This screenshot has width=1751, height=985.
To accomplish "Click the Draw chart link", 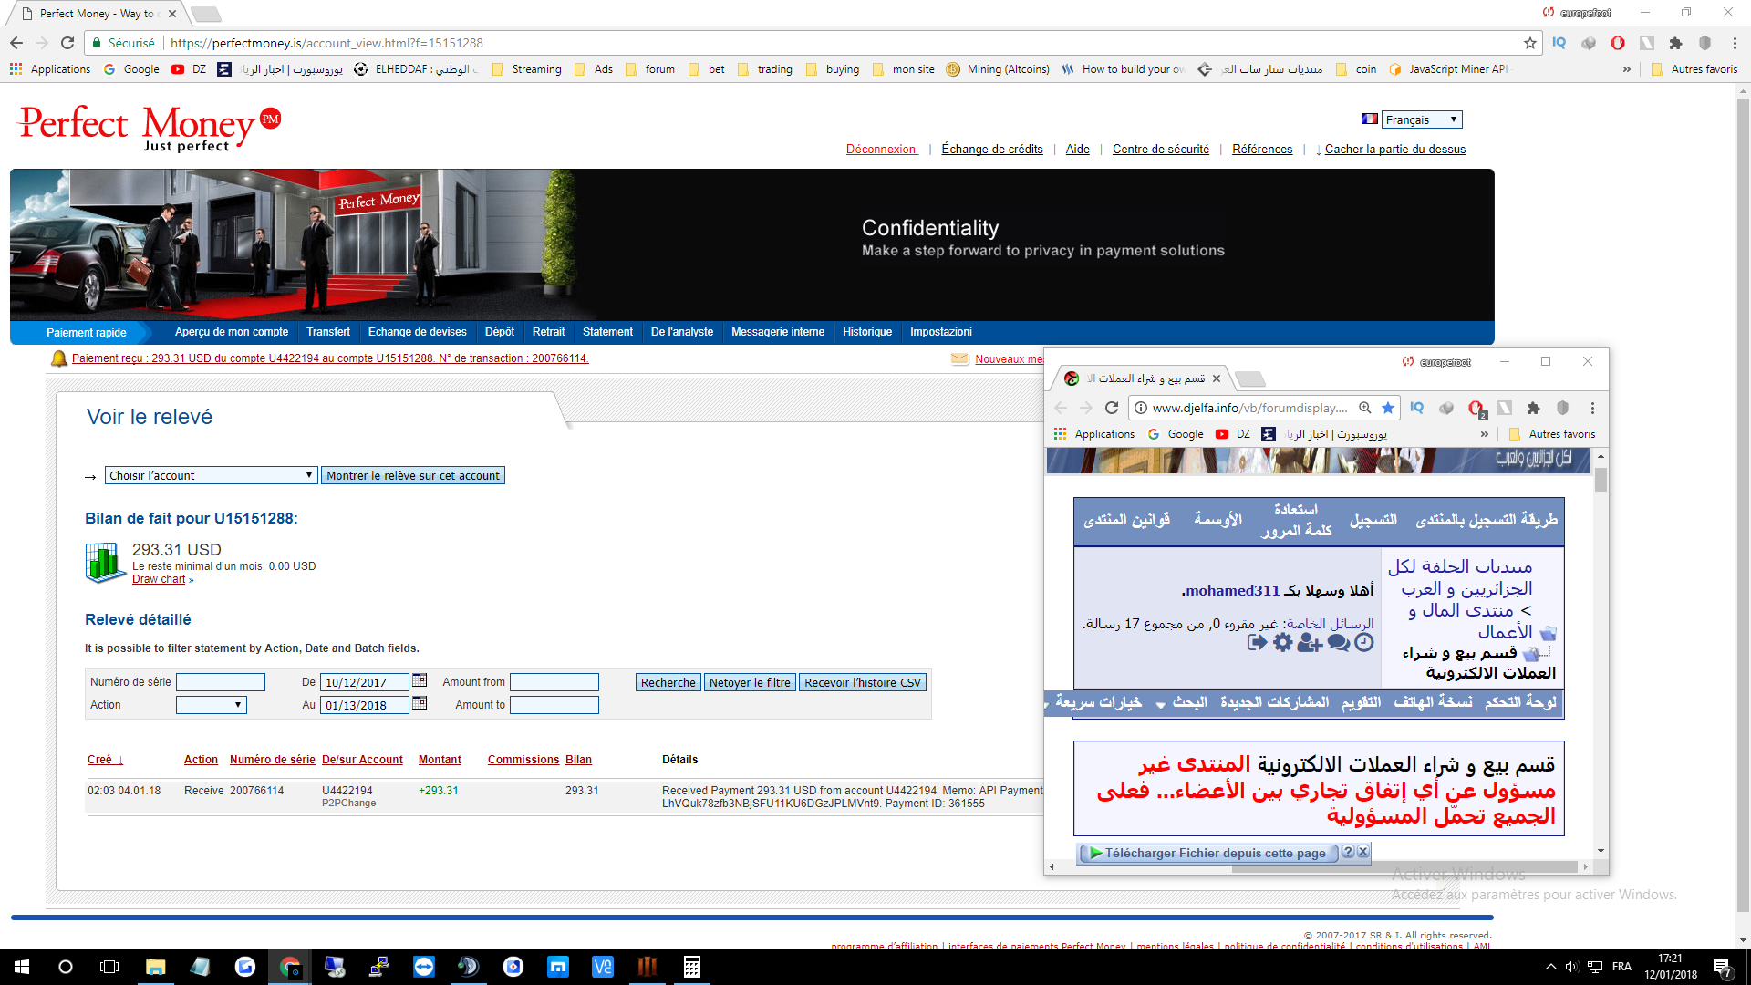I will 159,579.
